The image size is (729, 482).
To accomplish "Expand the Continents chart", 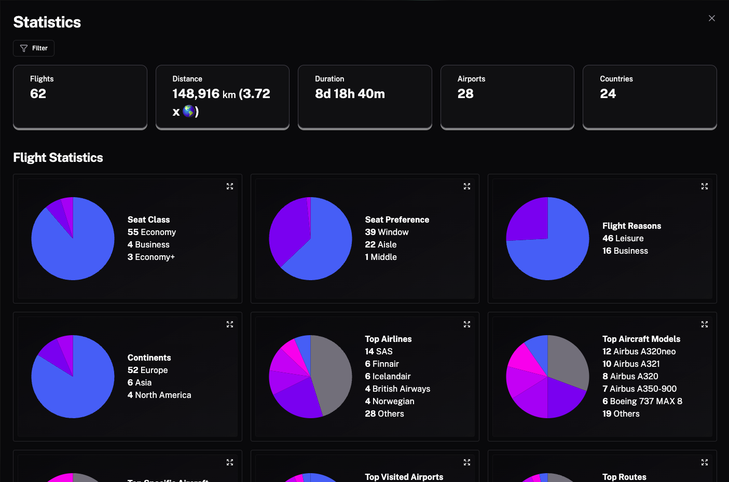I will [230, 324].
